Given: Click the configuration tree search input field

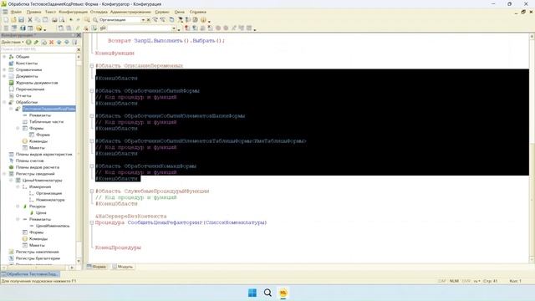Looking at the screenshot, I should pos(38,49).
